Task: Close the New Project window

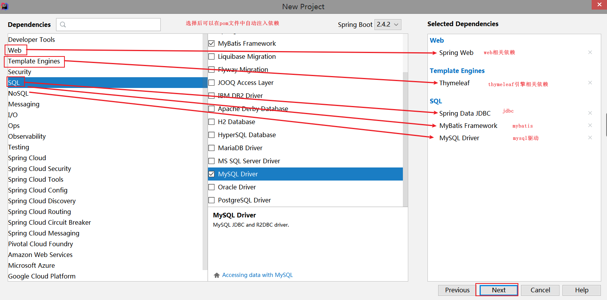Action: [599, 5]
